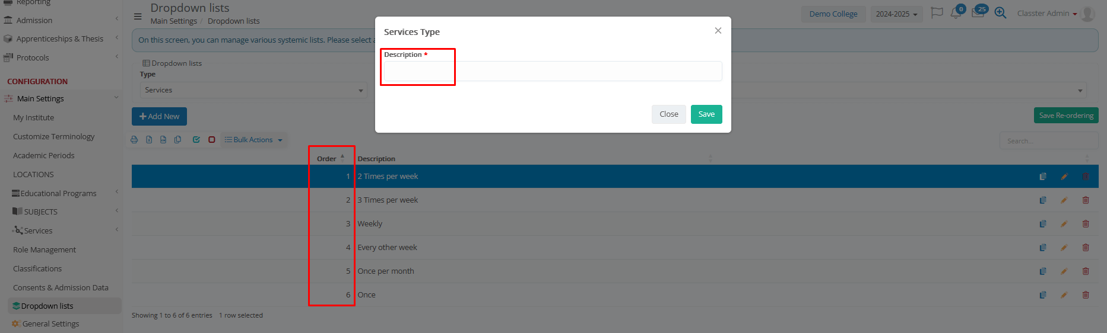Click the Description input field

point(552,71)
